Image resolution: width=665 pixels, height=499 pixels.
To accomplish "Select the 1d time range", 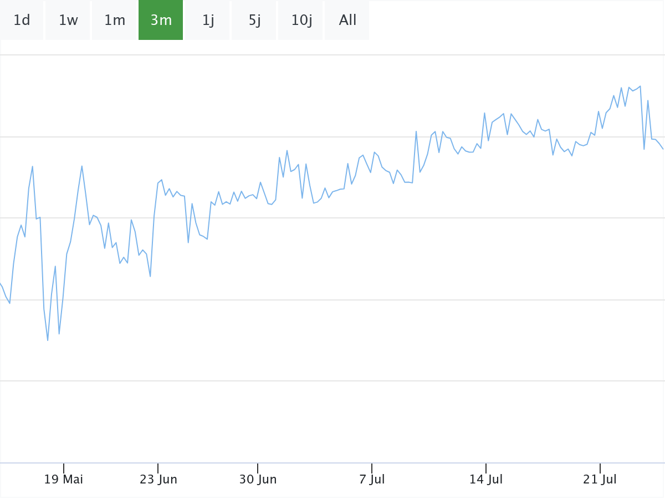I will point(22,21).
